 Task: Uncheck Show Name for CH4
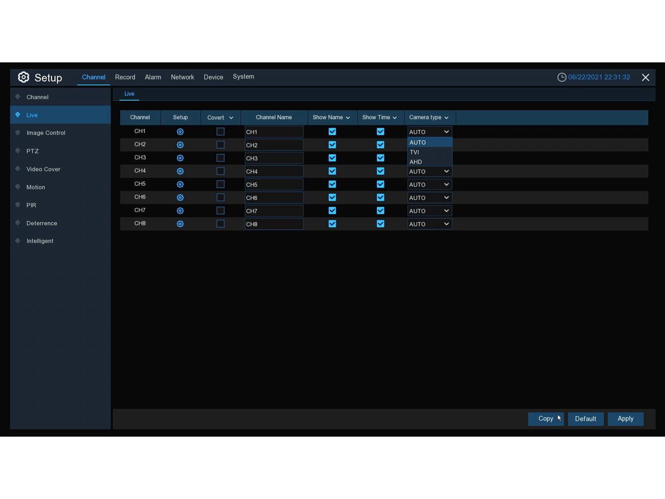pyautogui.click(x=332, y=171)
